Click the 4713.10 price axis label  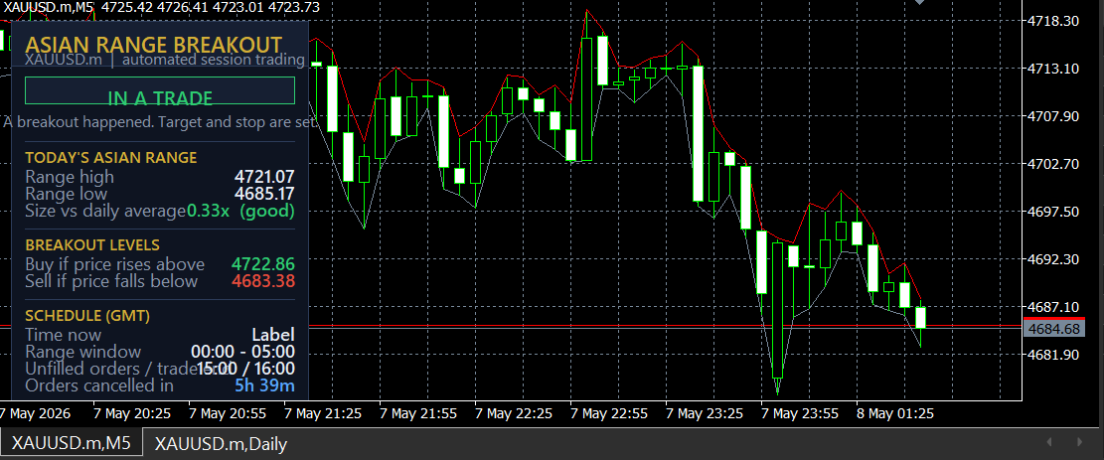(x=1053, y=69)
